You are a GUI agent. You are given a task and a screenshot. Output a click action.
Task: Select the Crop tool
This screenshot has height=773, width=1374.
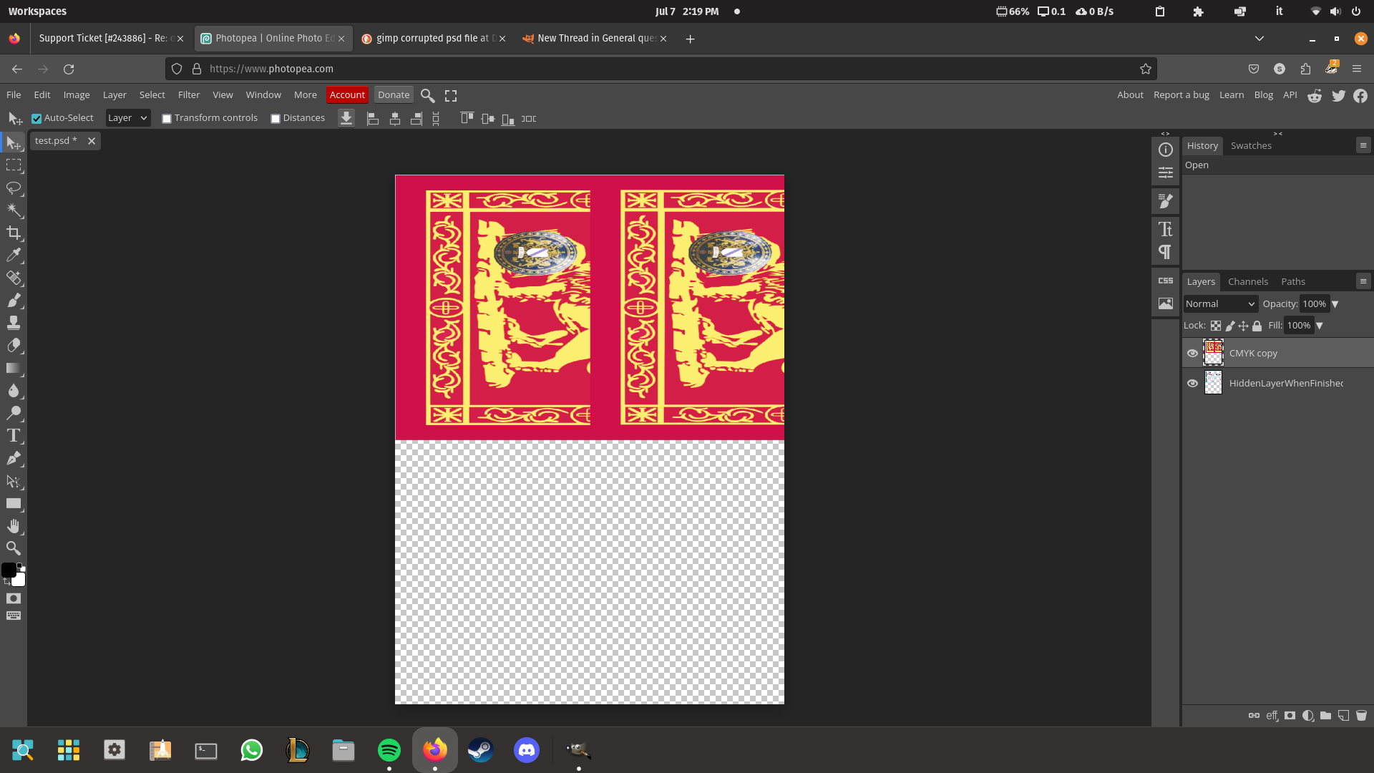coord(14,233)
